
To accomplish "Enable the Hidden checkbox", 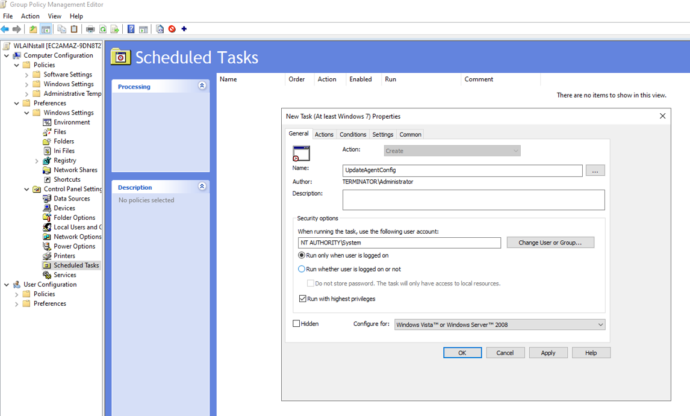I will 296,324.
